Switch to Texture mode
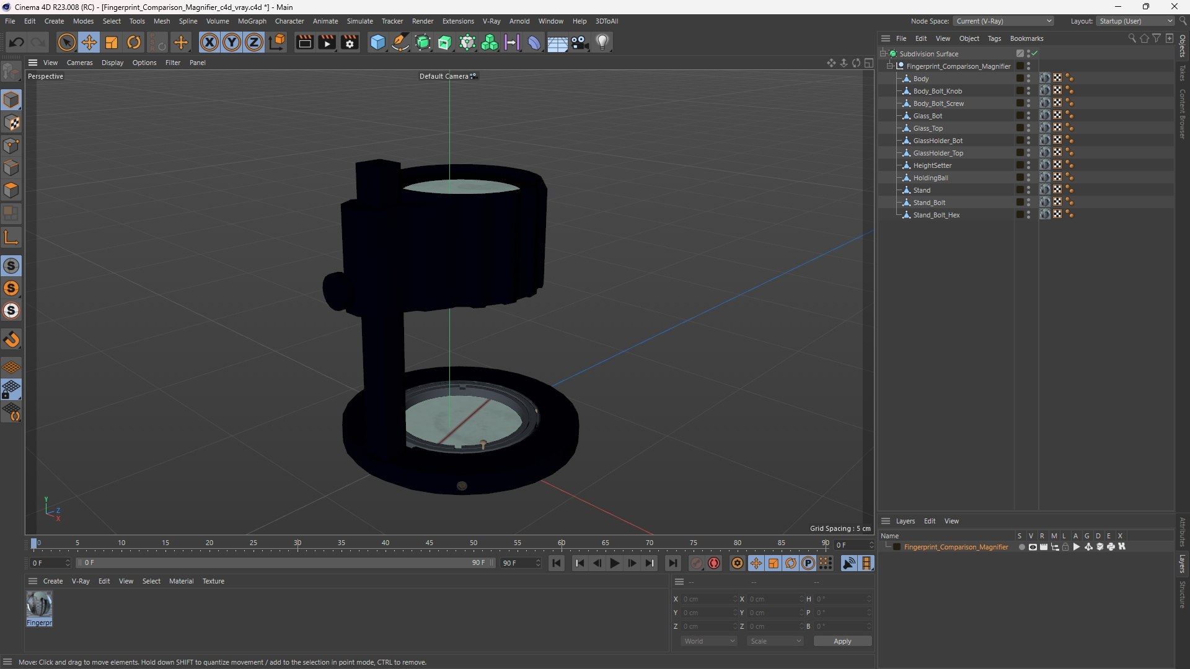Viewport: 1190px width, 669px height. point(11,123)
